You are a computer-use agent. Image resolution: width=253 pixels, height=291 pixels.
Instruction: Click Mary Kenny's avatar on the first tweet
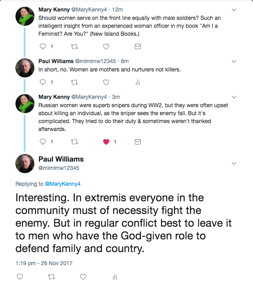pos(25,16)
